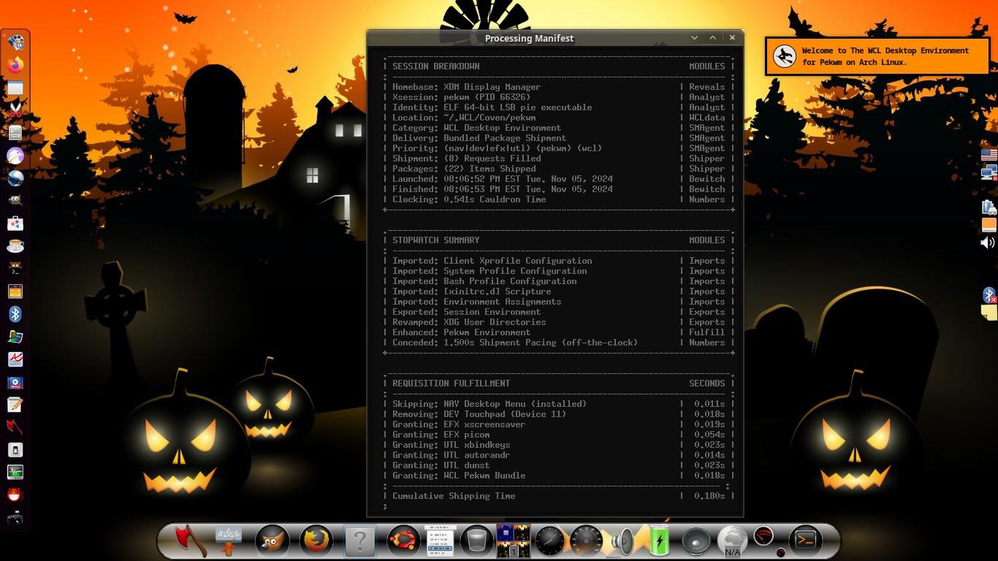Launch Firefox from the left sidebar

(x=15, y=65)
